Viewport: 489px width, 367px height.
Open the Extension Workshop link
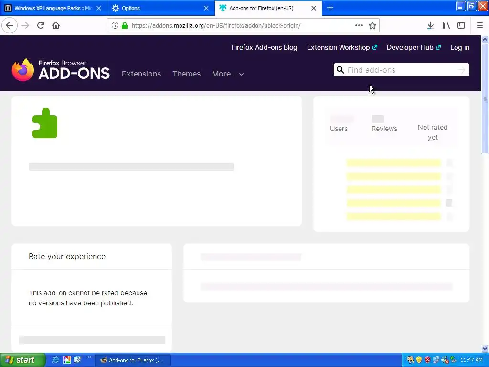(342, 47)
